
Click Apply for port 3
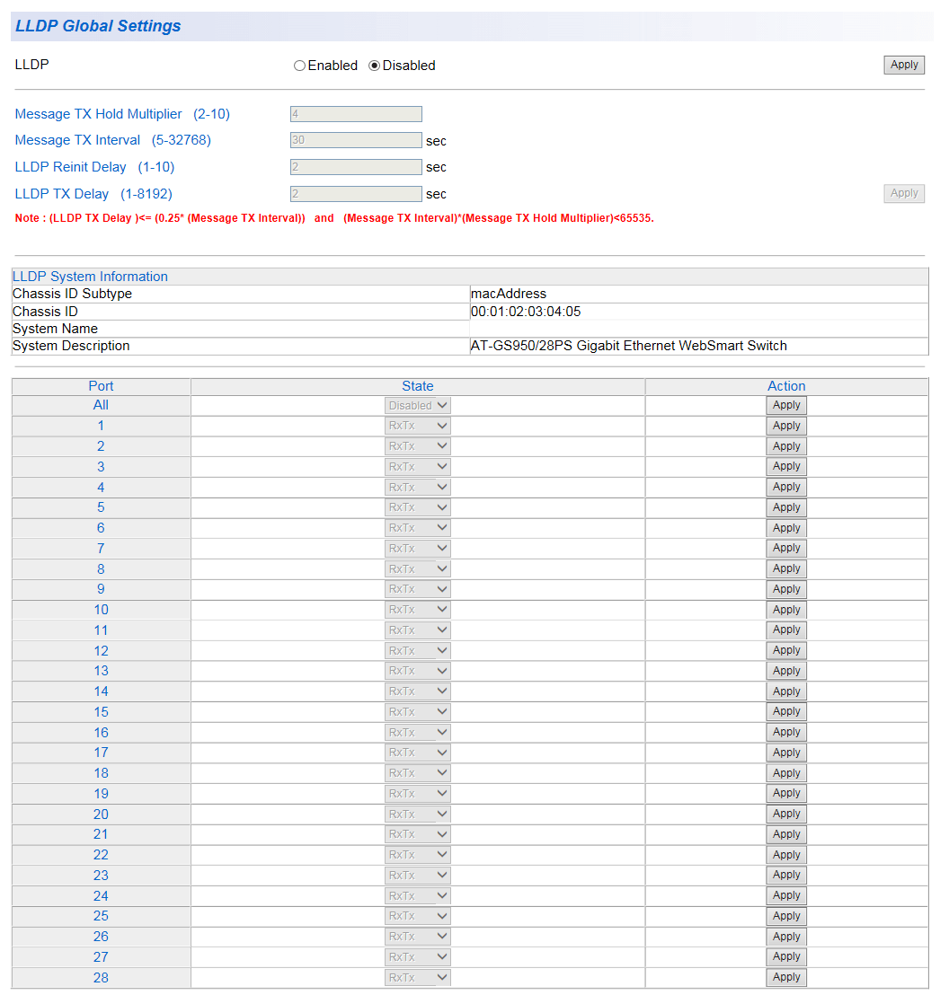coord(786,466)
